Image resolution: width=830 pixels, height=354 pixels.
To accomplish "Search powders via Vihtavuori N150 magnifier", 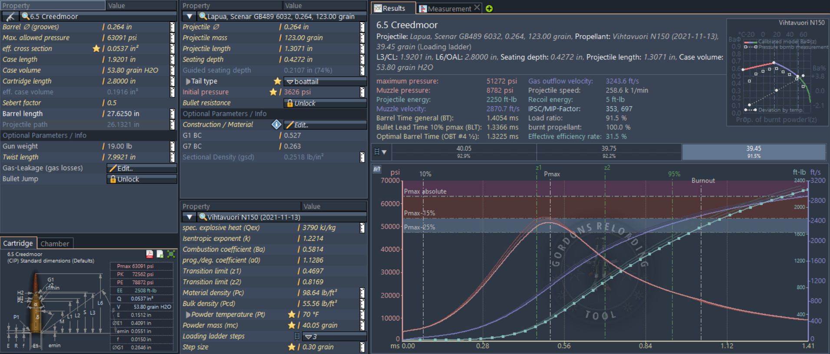I will pyautogui.click(x=203, y=217).
